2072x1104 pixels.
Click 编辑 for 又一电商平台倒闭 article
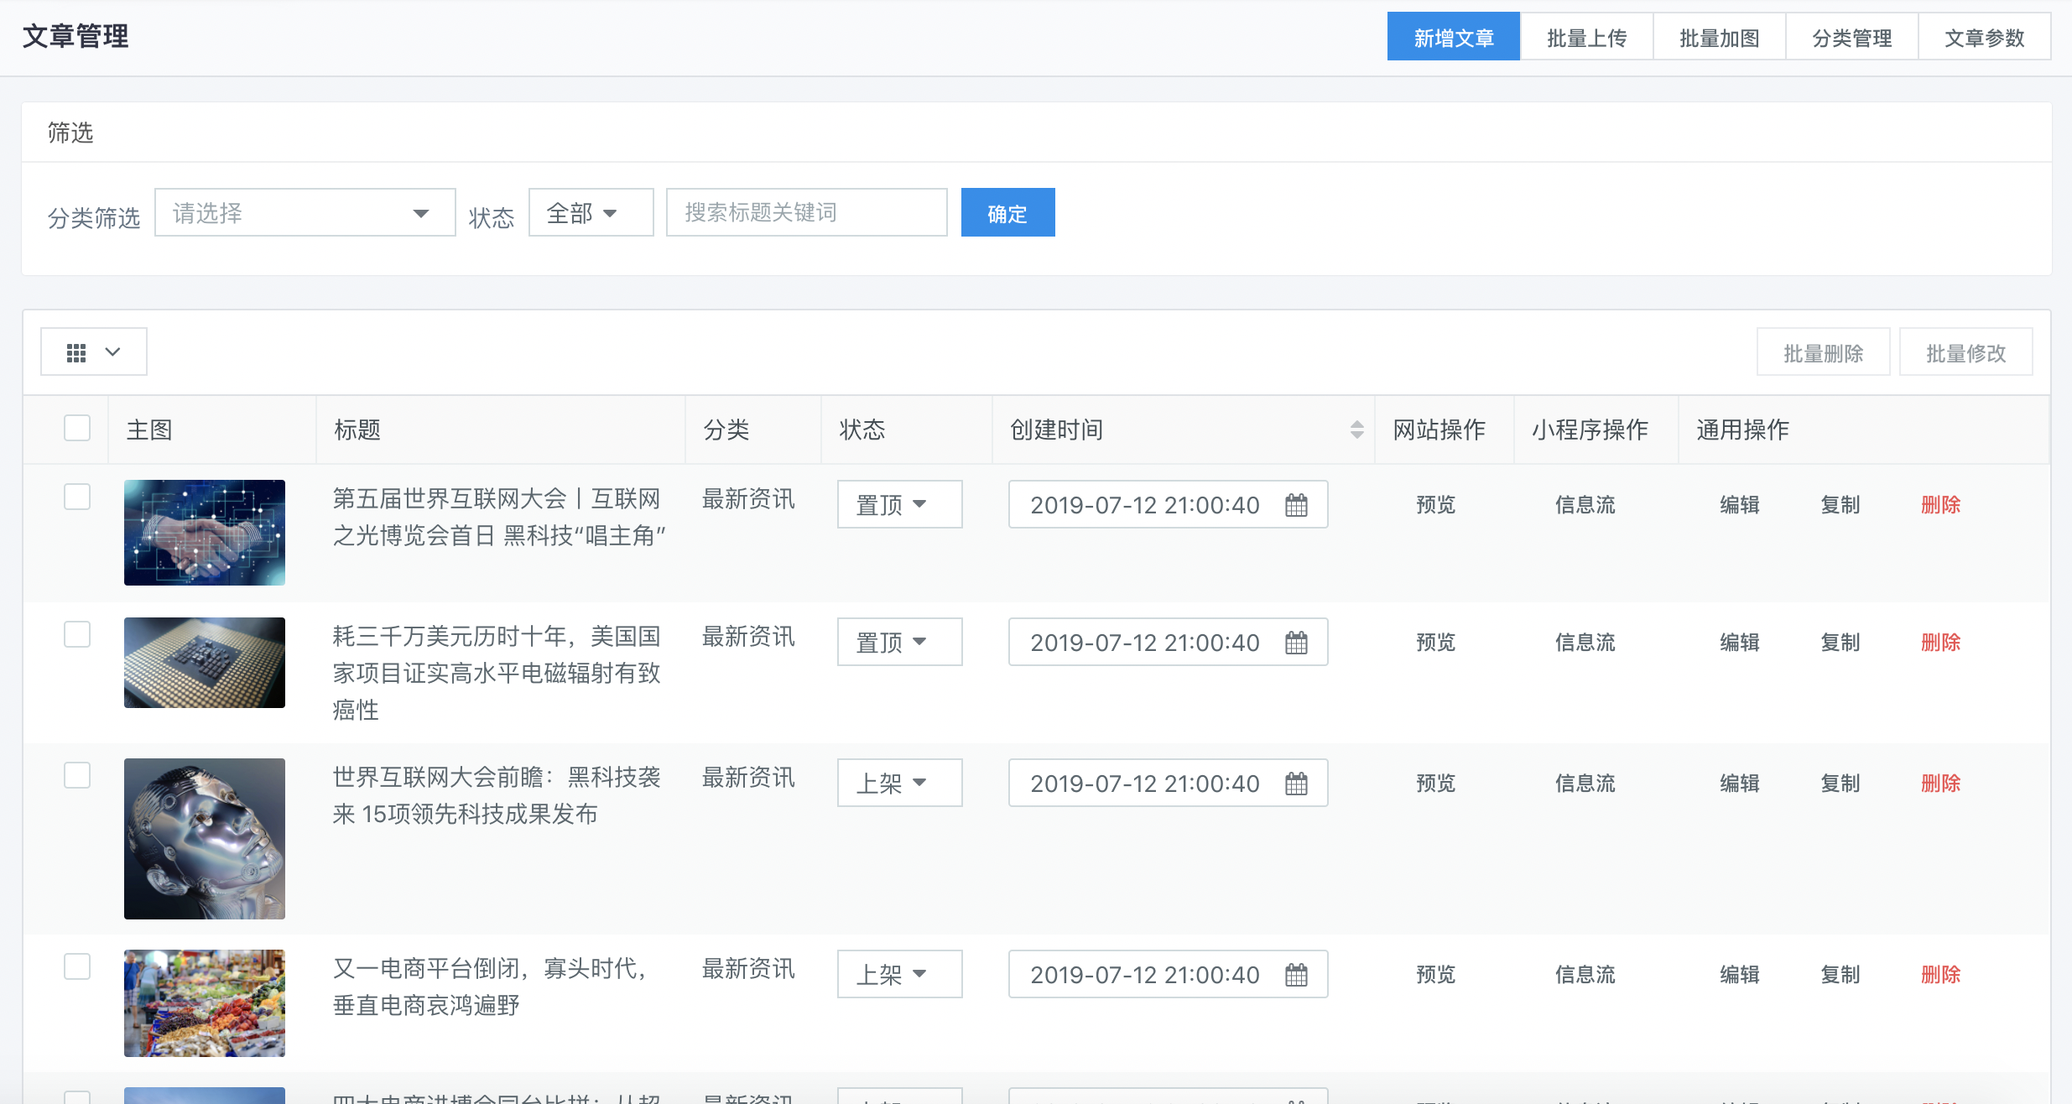click(x=1739, y=975)
